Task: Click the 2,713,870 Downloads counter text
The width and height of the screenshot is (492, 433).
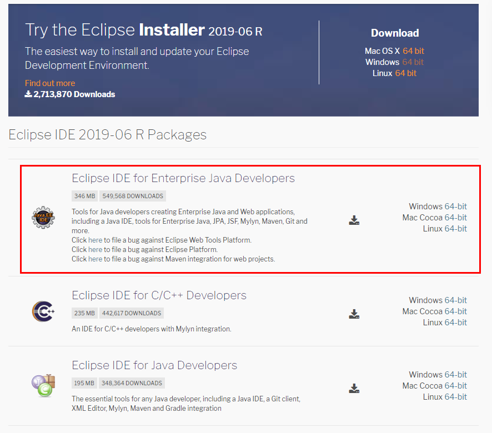Action: (74, 94)
